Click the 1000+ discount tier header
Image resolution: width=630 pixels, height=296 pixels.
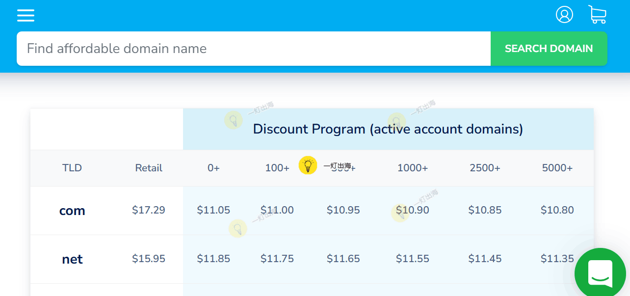413,168
